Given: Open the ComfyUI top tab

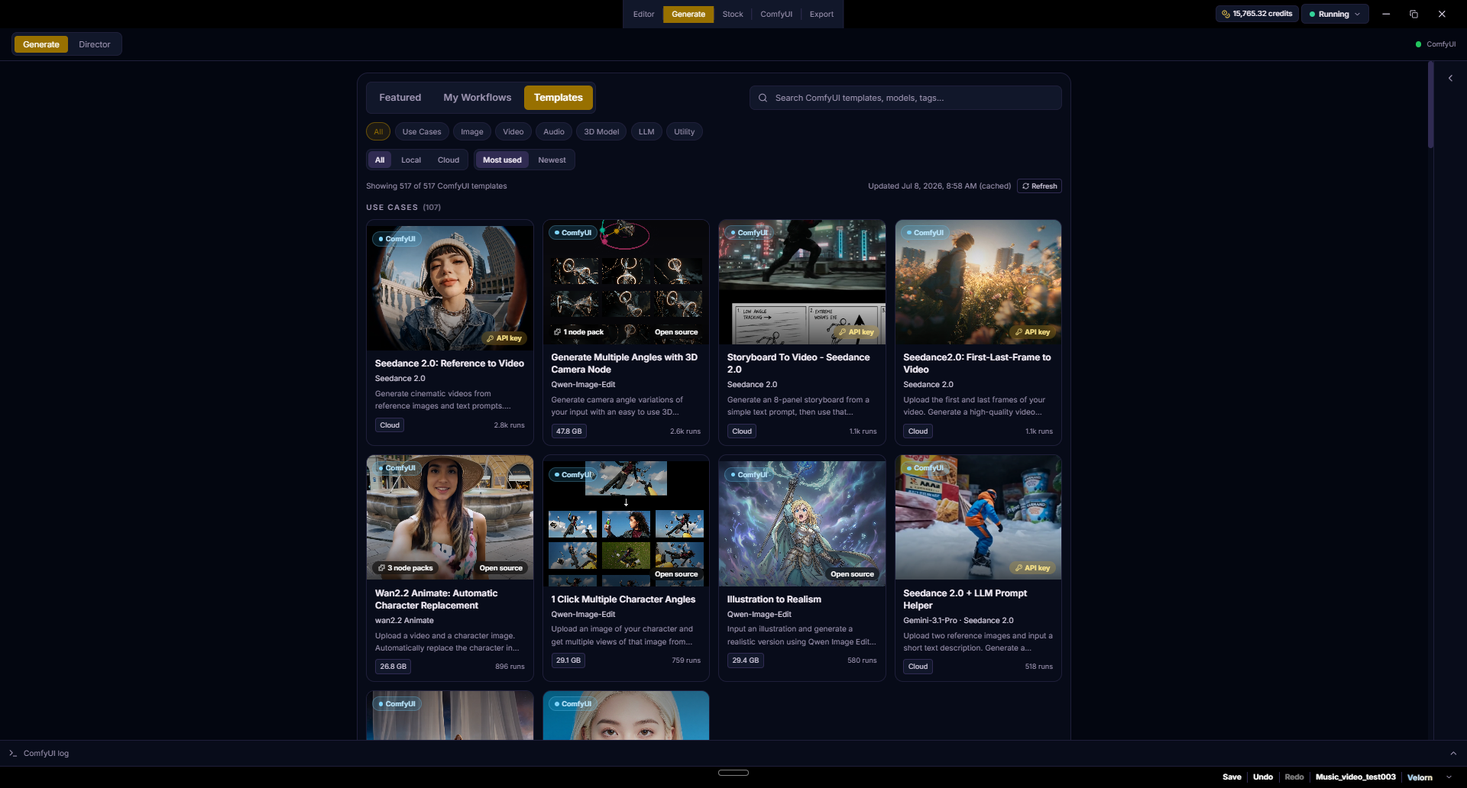Looking at the screenshot, I should click(x=776, y=15).
